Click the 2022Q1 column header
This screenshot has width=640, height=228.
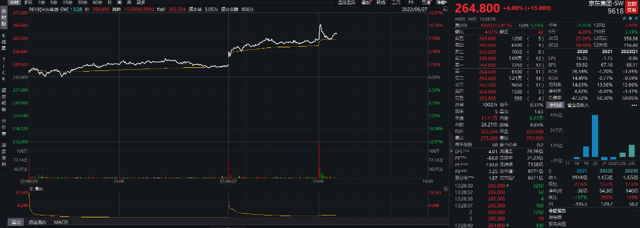click(629, 52)
